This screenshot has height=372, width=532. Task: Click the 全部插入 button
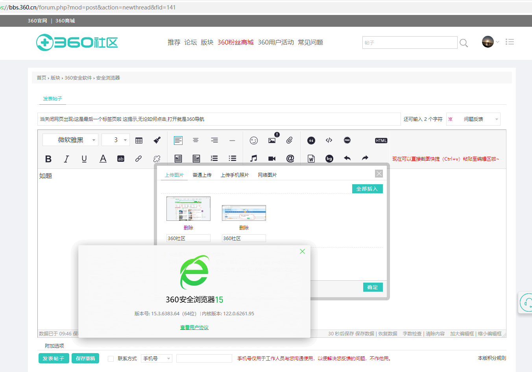367,189
